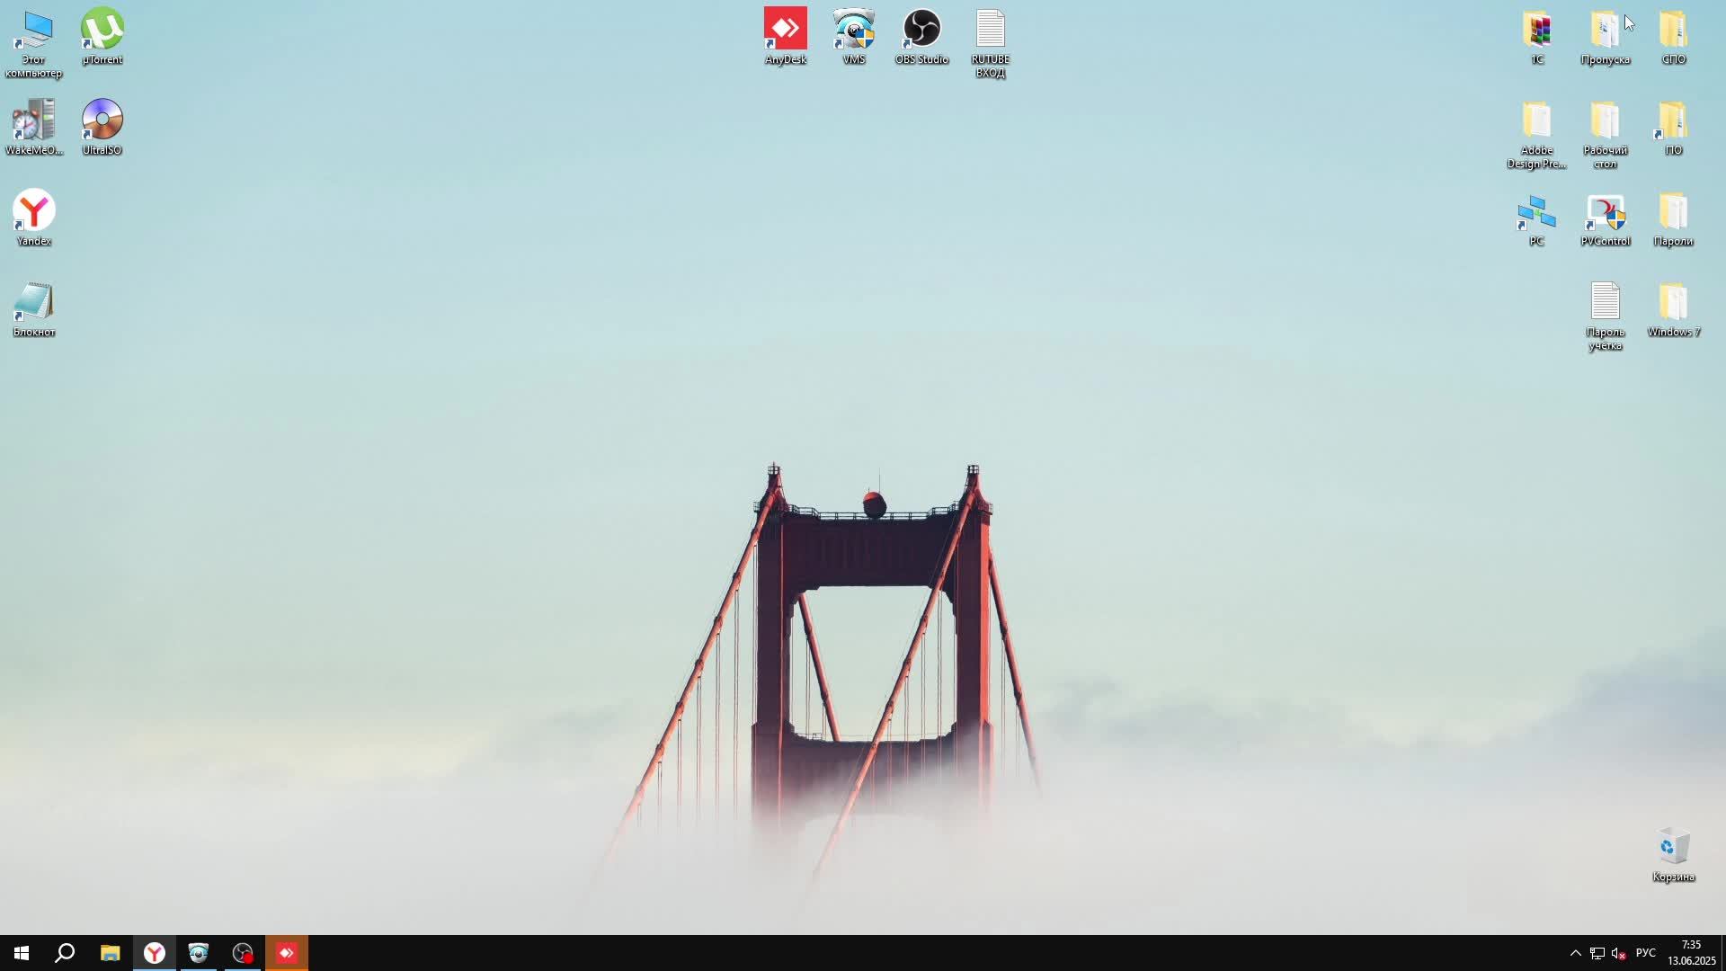Select the PVControl desktop shortcut

click(1606, 218)
